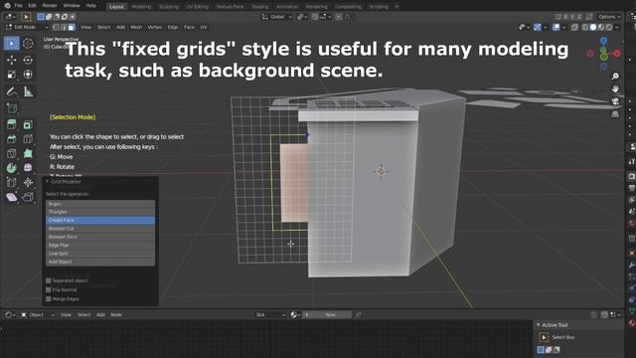Click the red X axis gizmo handle

[x=617, y=53]
